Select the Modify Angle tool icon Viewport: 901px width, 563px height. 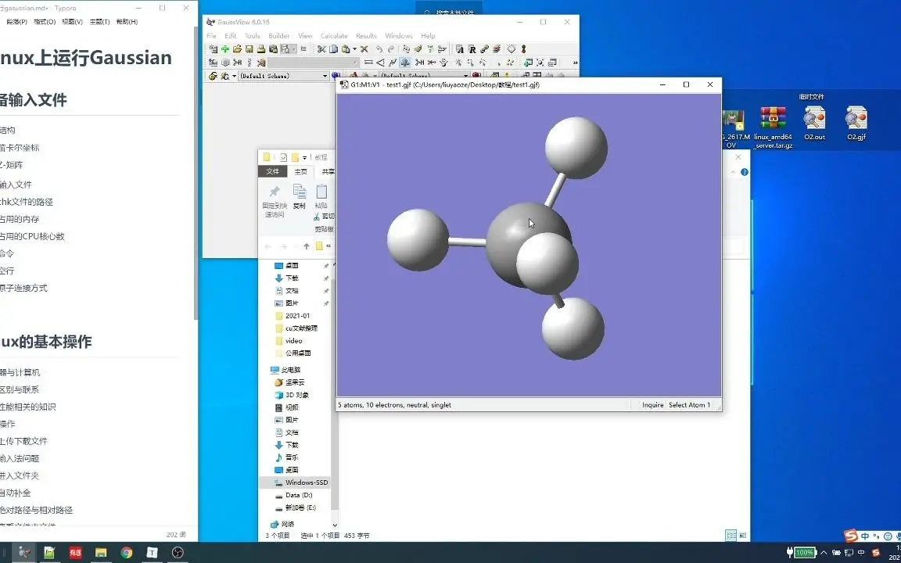point(380,63)
